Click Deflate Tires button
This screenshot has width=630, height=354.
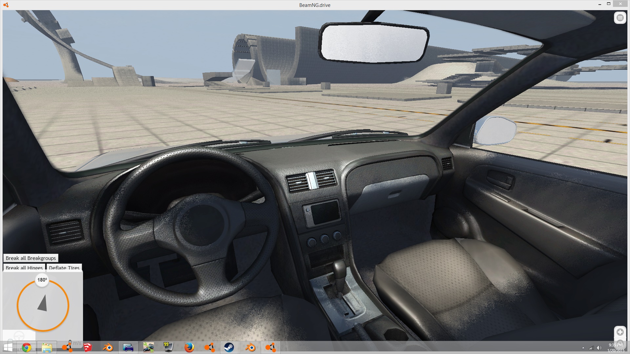point(64,267)
